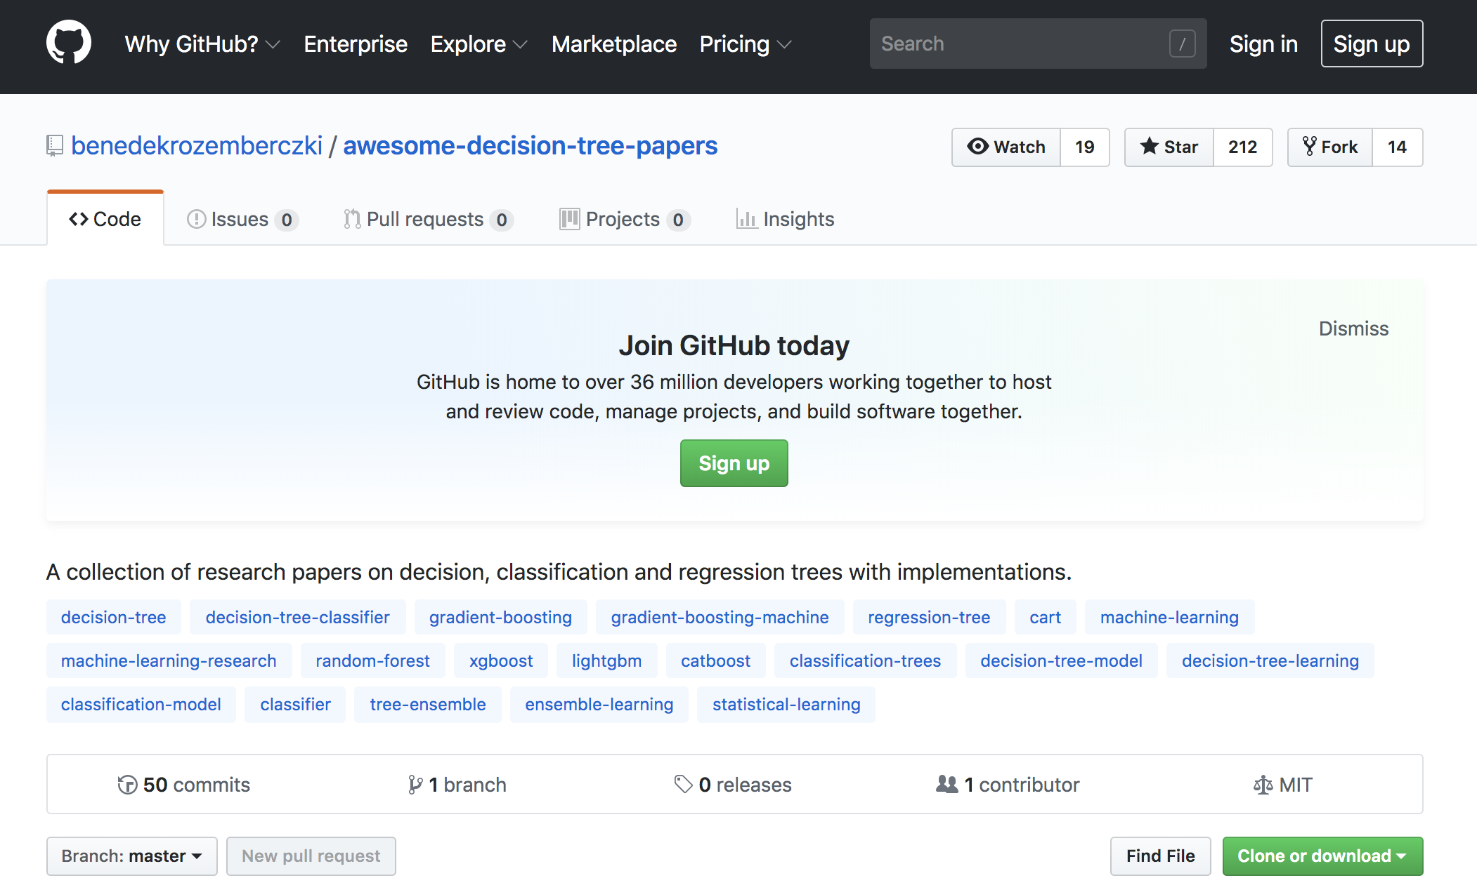Click the contributors people icon
Image resolution: width=1477 pixels, height=890 pixels.
click(x=946, y=784)
